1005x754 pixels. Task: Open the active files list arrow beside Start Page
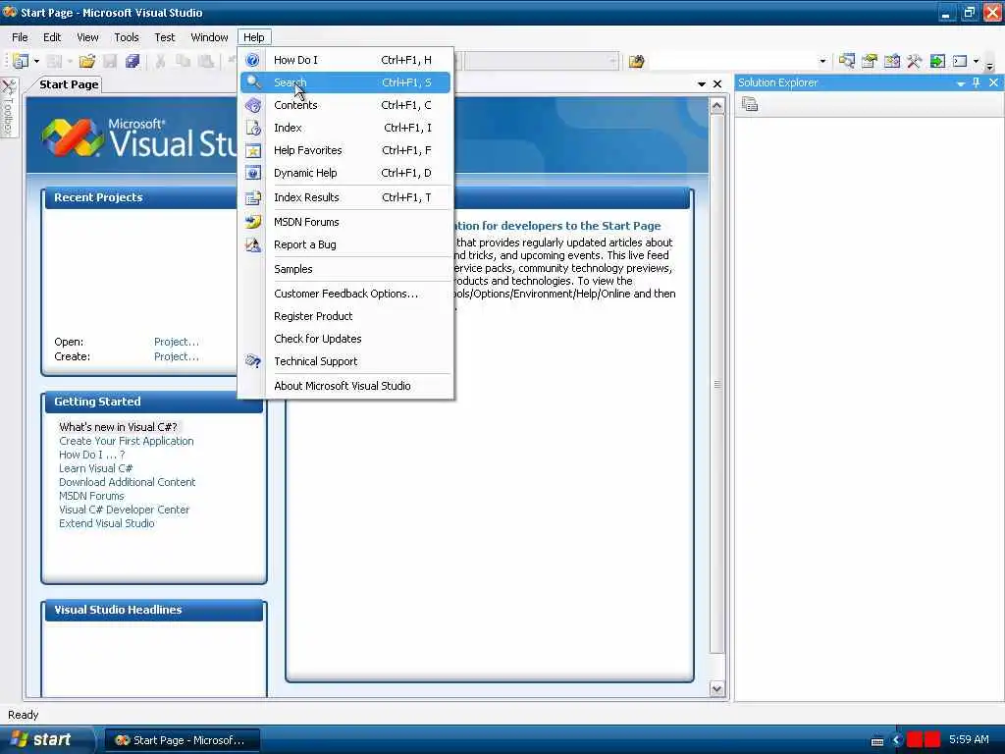(x=701, y=84)
